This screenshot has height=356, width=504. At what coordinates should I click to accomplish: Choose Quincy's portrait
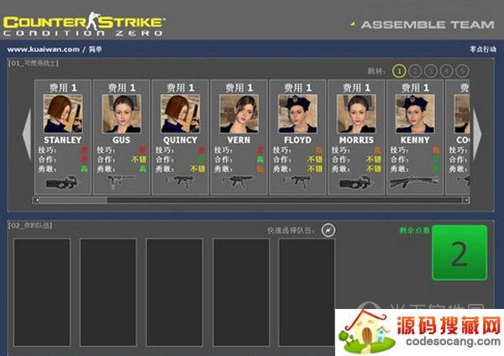(181, 113)
